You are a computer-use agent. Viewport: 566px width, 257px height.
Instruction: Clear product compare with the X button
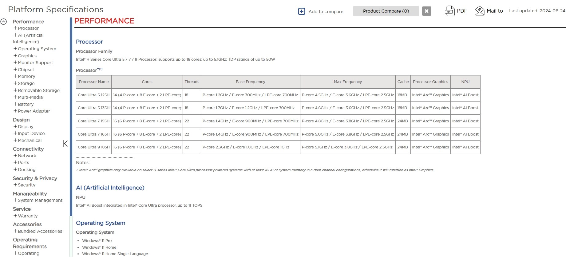pos(426,11)
